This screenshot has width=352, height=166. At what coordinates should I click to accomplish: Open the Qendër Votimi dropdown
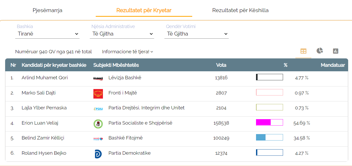197,34
